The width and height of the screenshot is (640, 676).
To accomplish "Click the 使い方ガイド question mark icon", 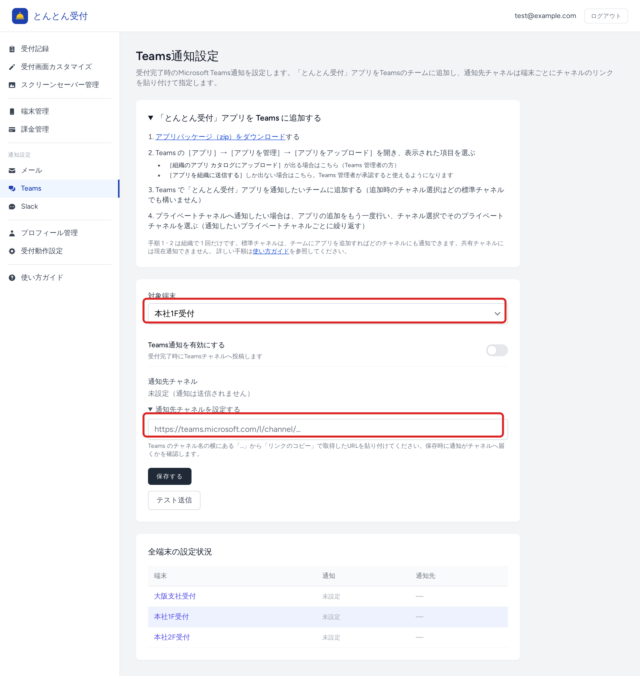I will 12,277.
